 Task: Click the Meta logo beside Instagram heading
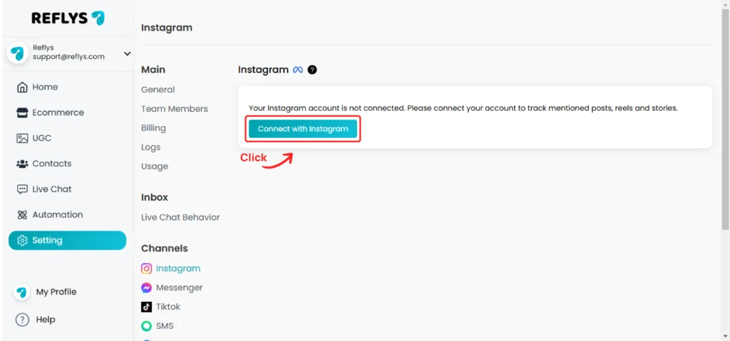coord(298,70)
